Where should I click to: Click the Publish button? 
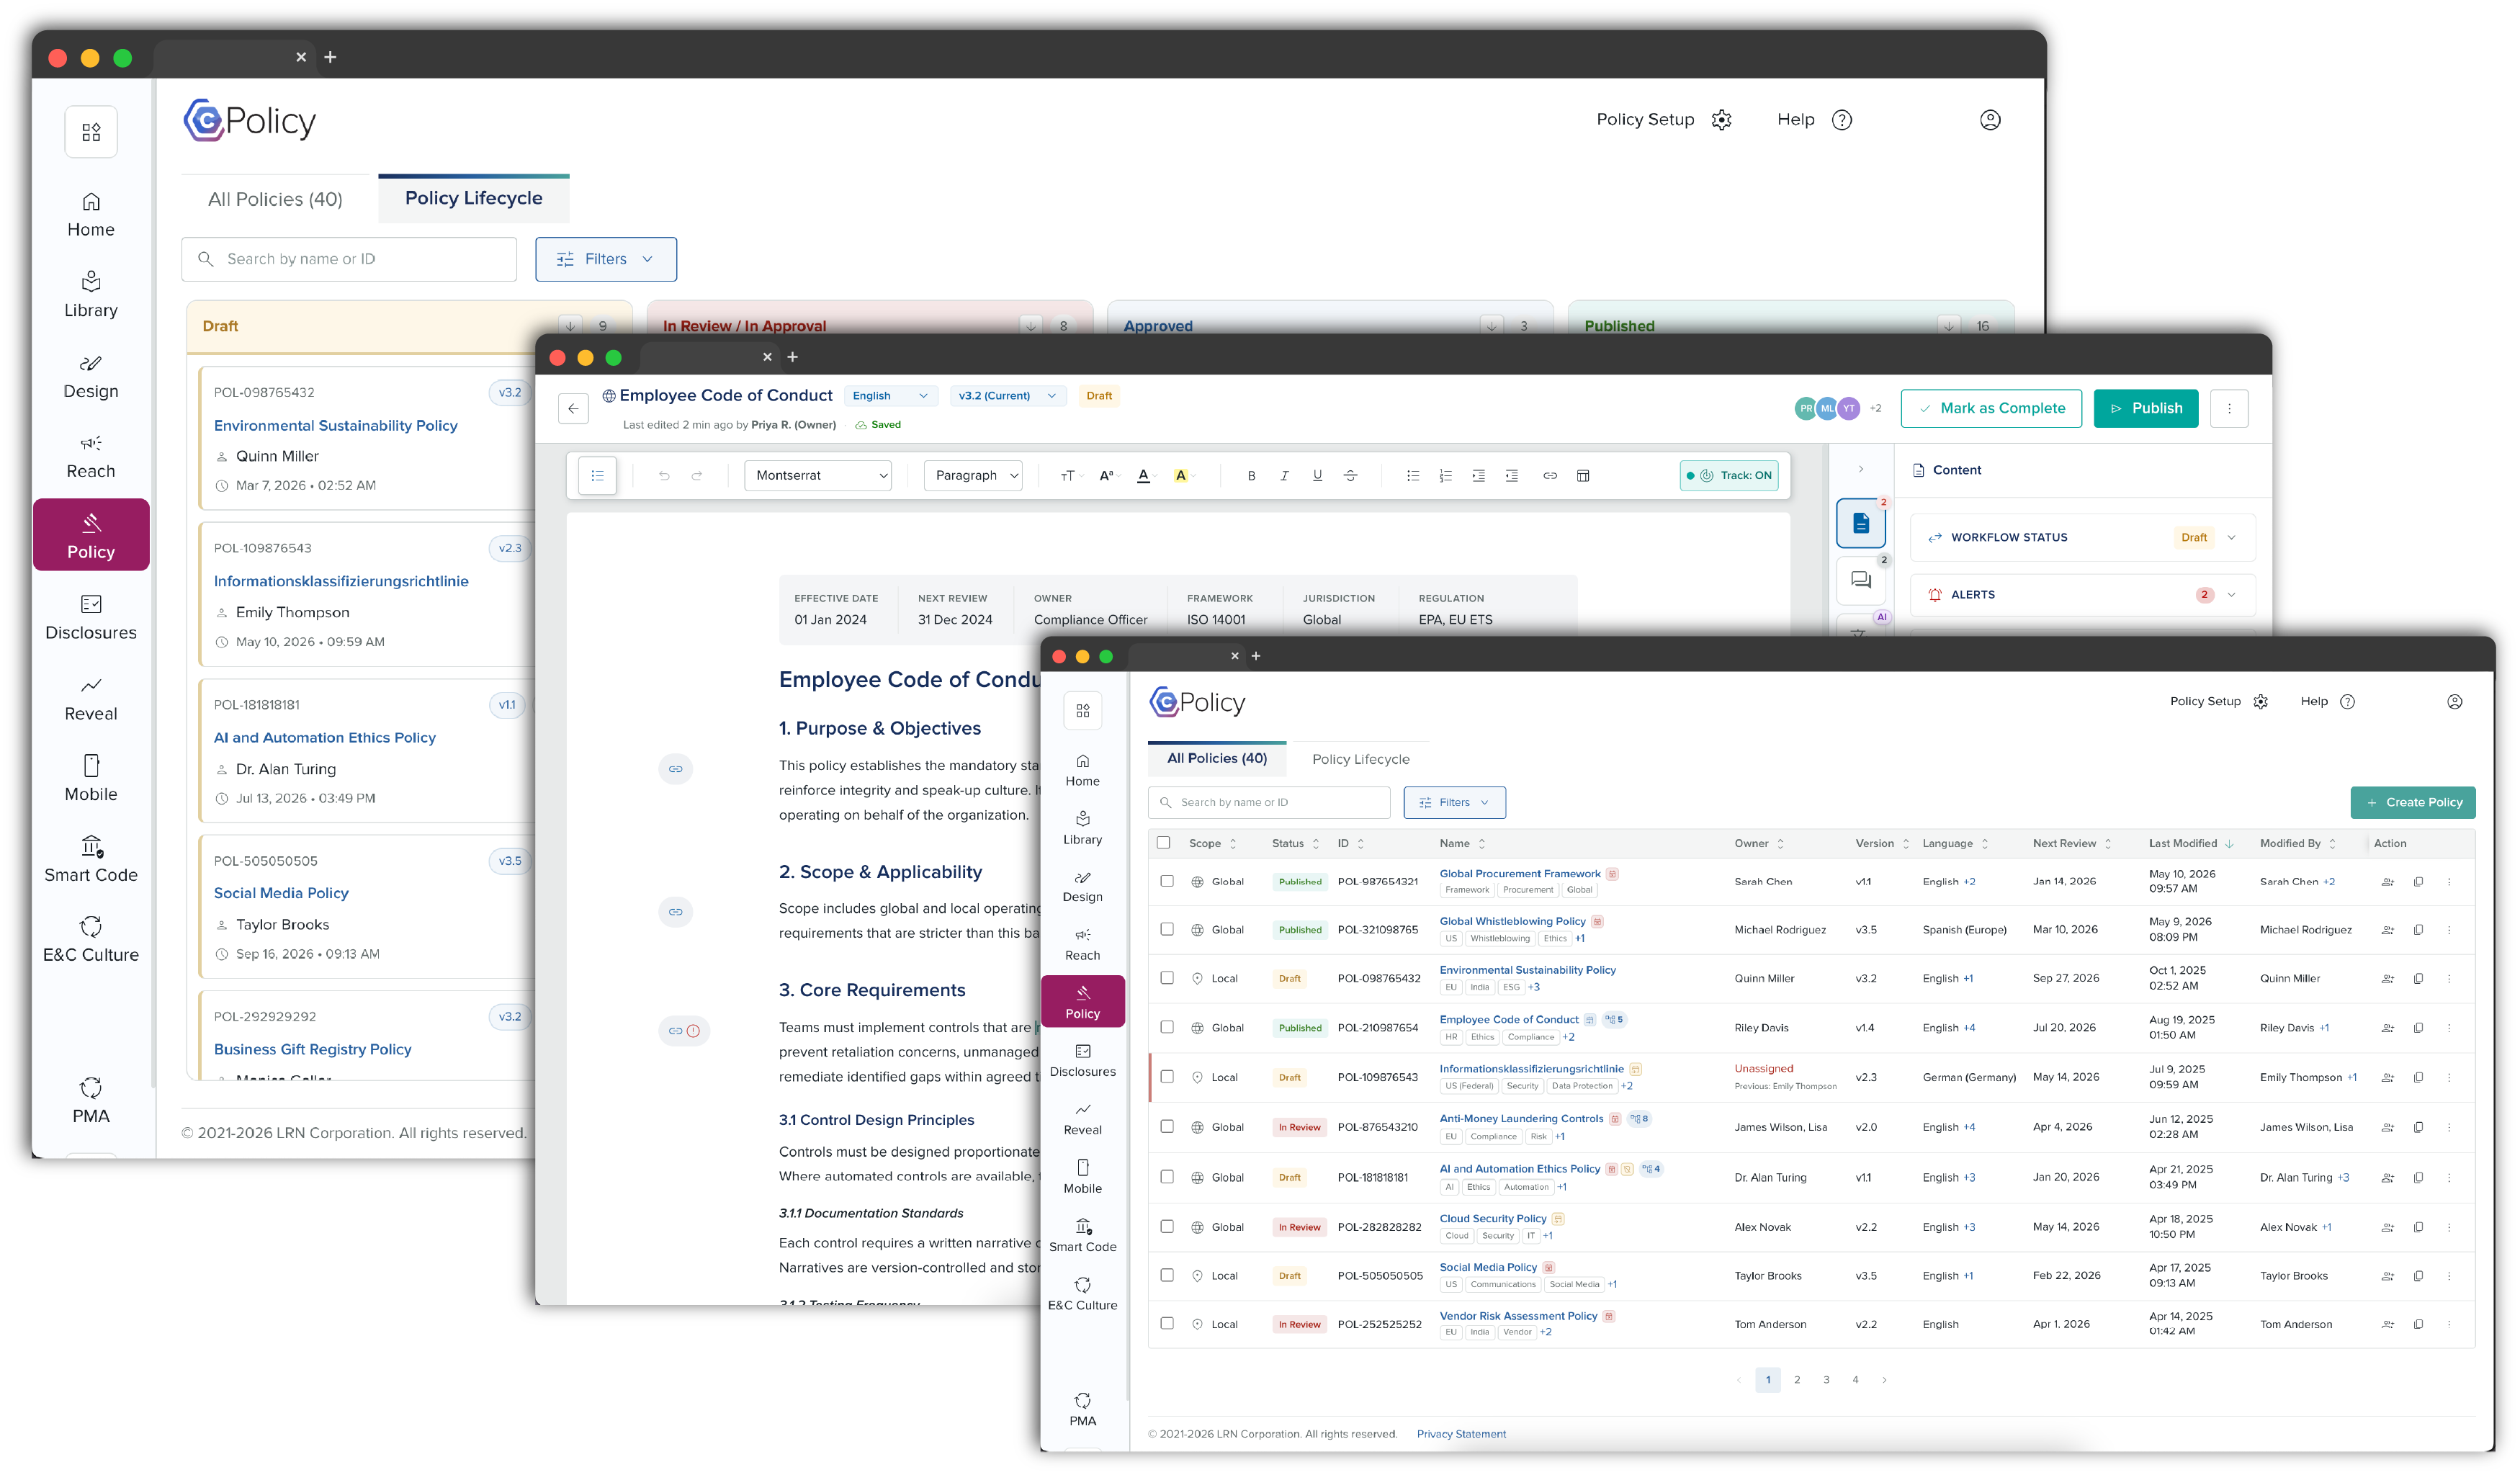(2145, 408)
